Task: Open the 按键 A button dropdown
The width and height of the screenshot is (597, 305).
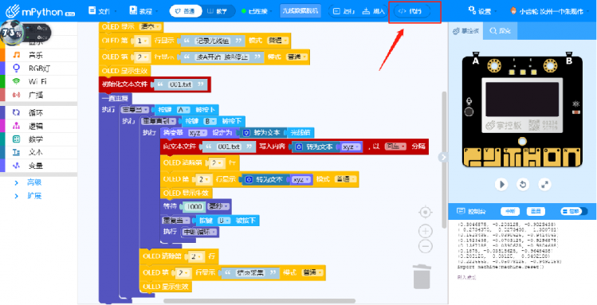Action: tap(183, 110)
